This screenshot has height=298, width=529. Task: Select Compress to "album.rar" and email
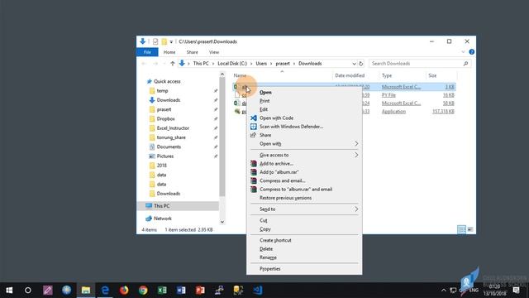296,190
